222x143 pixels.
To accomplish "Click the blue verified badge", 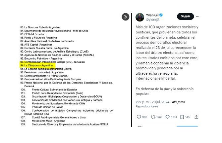I will pyautogui.click(x=161, y=15).
